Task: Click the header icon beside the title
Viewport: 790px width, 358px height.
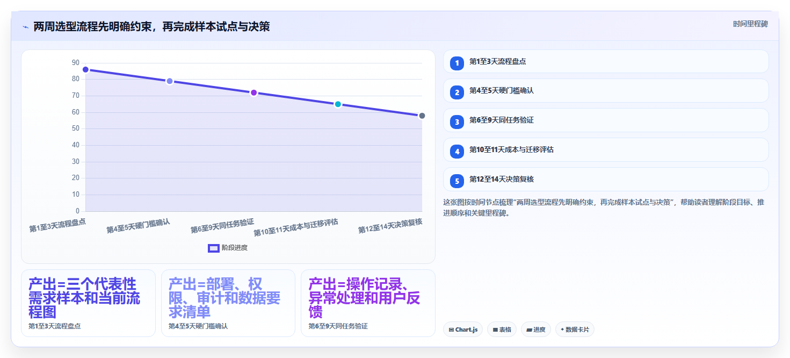Action: point(25,26)
